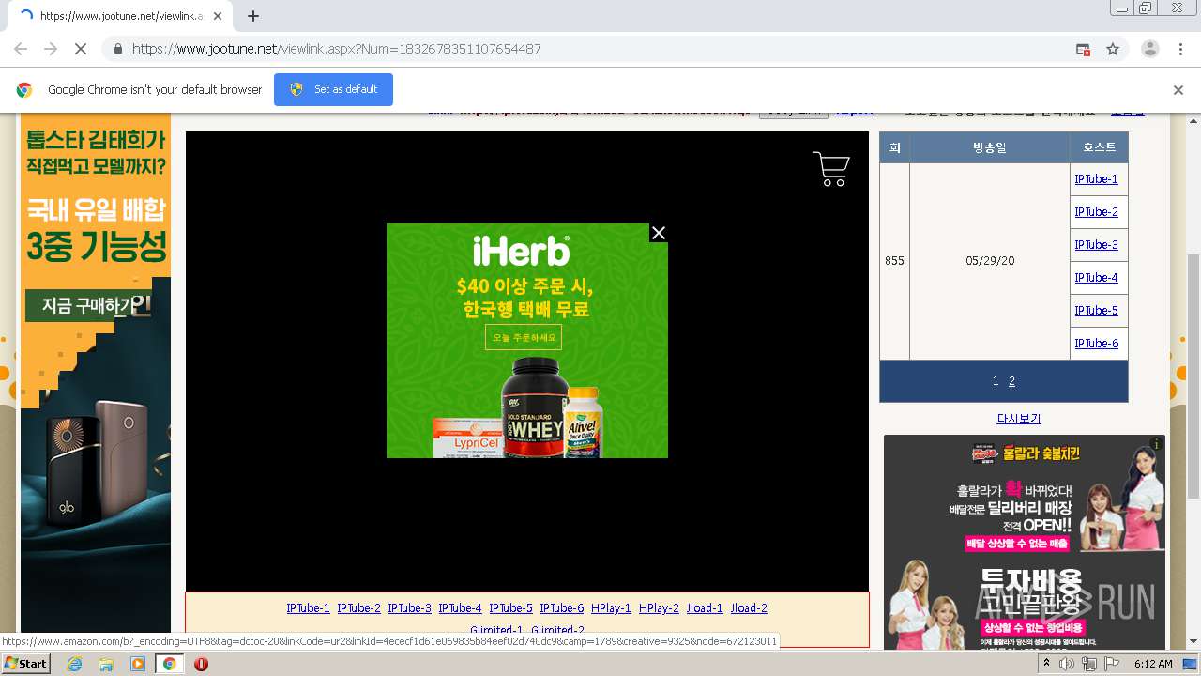Show hidden system tray icons

coord(1046,664)
